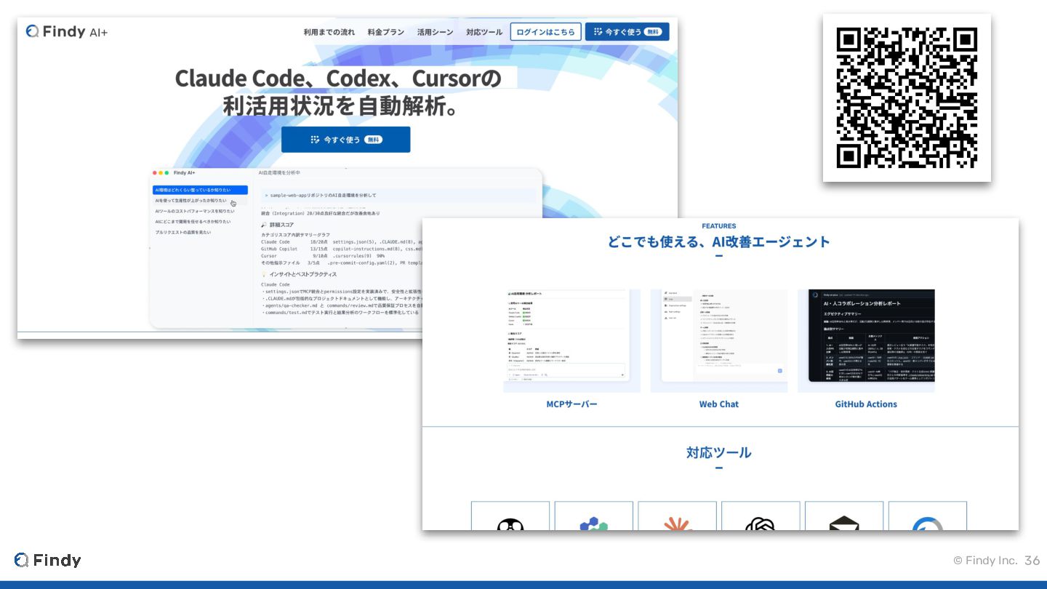Click the Web Chat label

pos(719,404)
